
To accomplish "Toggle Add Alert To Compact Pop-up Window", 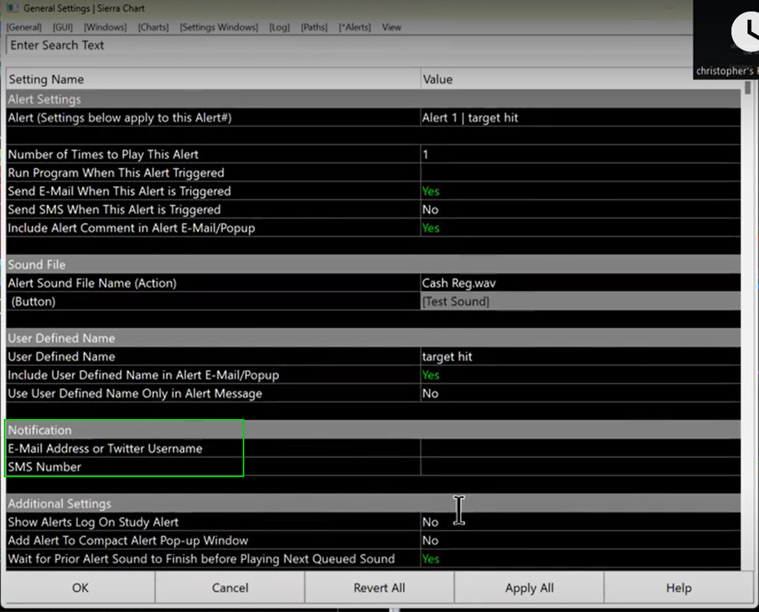I will [581, 540].
